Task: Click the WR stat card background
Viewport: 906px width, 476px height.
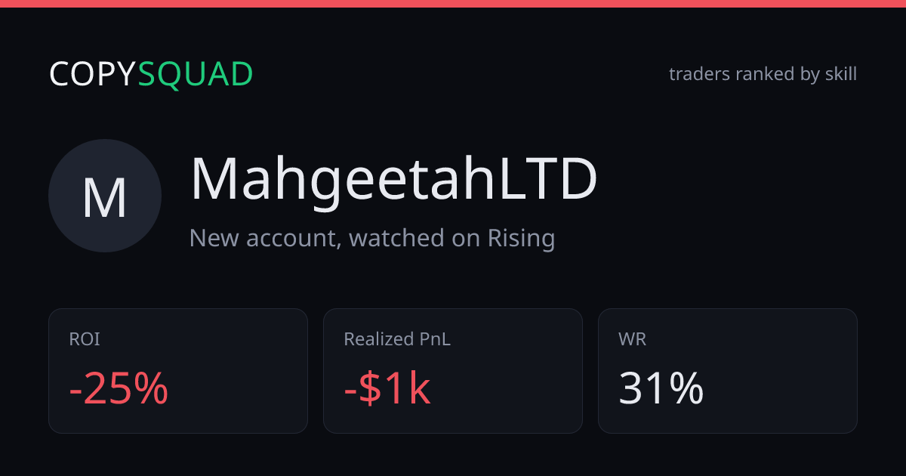Action: [x=728, y=371]
